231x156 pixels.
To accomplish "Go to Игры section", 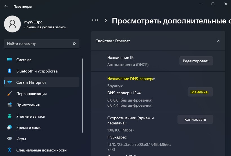I will pos(42,139).
